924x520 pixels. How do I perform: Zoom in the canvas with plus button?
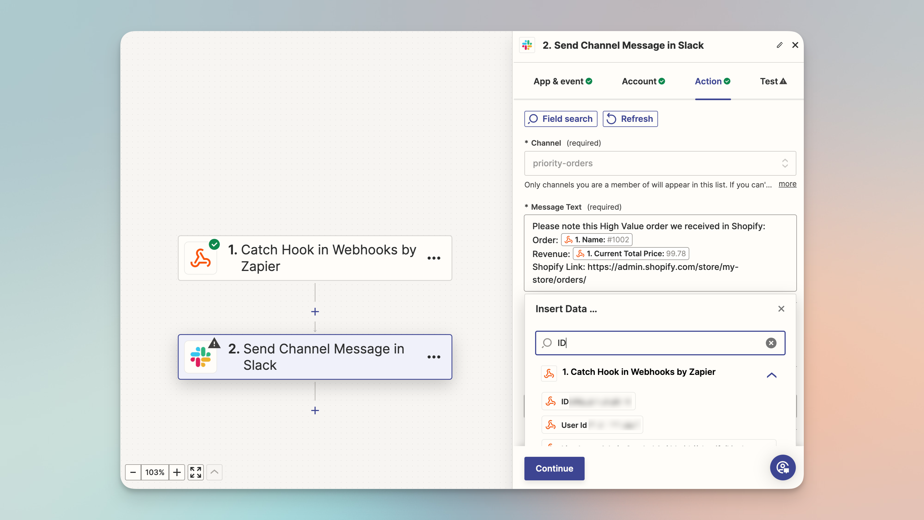[177, 472]
